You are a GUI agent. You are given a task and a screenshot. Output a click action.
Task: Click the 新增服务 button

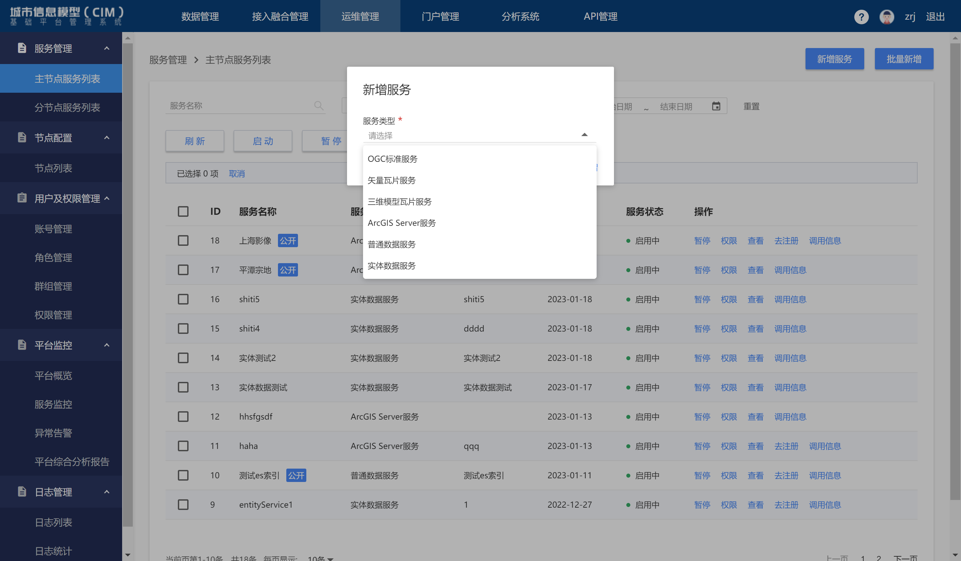point(835,59)
